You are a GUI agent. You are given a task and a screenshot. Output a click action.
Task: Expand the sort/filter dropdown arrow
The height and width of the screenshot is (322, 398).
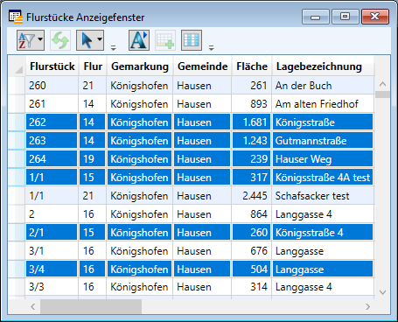coord(40,39)
